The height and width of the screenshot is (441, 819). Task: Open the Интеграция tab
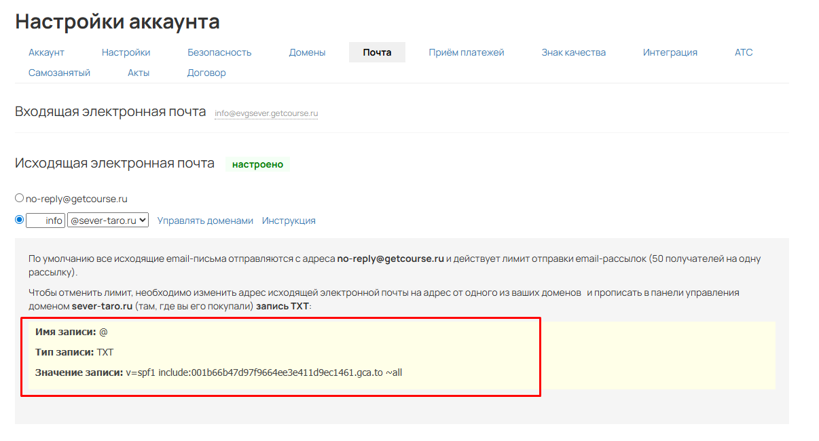(670, 52)
